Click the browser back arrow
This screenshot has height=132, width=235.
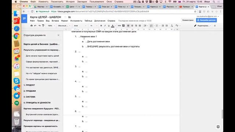[24, 11]
